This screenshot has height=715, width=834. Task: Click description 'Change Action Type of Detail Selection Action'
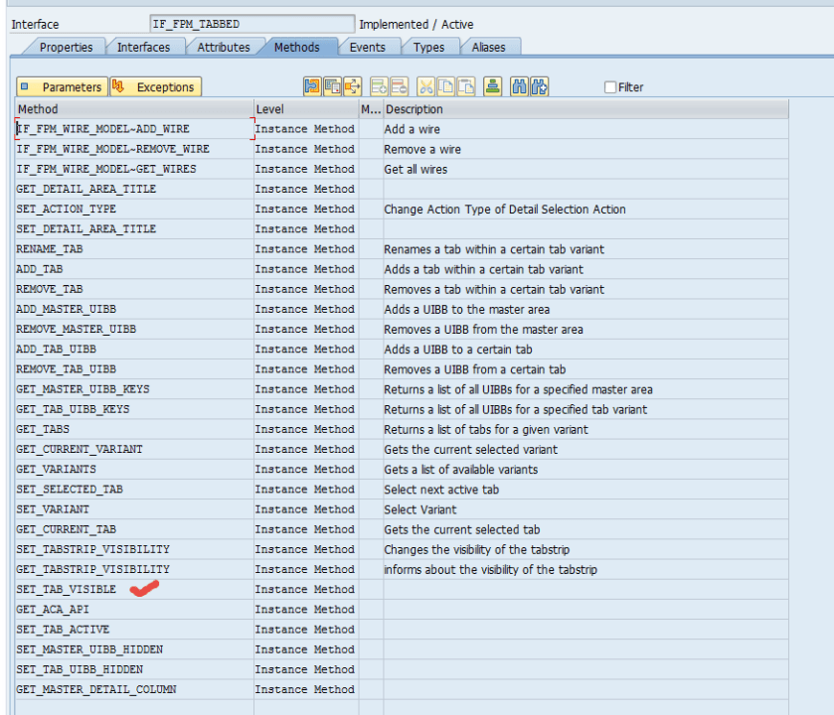[505, 210]
